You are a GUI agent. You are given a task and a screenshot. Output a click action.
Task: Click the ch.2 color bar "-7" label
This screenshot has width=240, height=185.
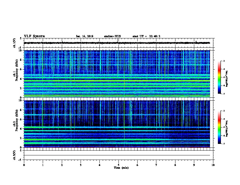(223, 144)
